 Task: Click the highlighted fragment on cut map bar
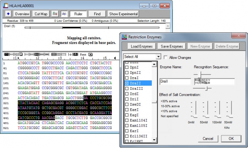[71, 28]
